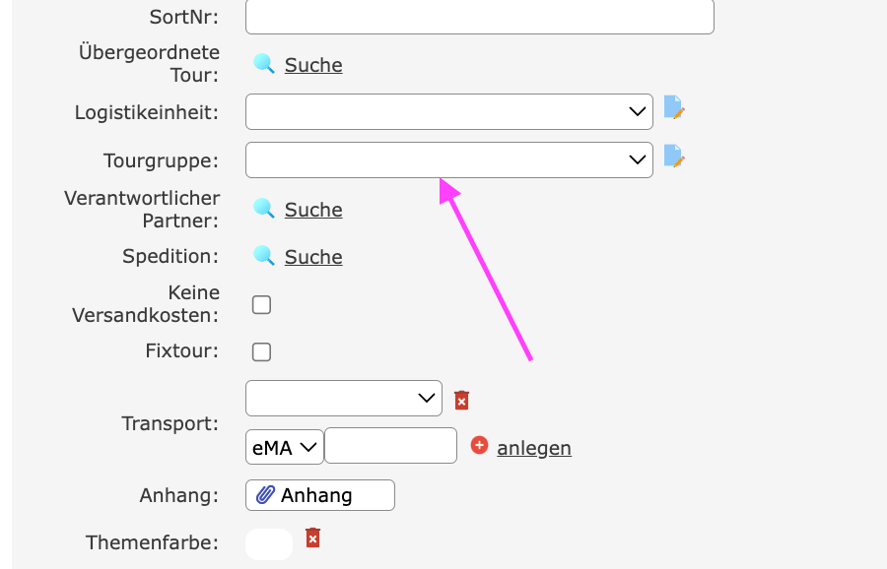Delete the Transport entry with trash icon
The image size is (887, 569).
pyautogui.click(x=461, y=400)
